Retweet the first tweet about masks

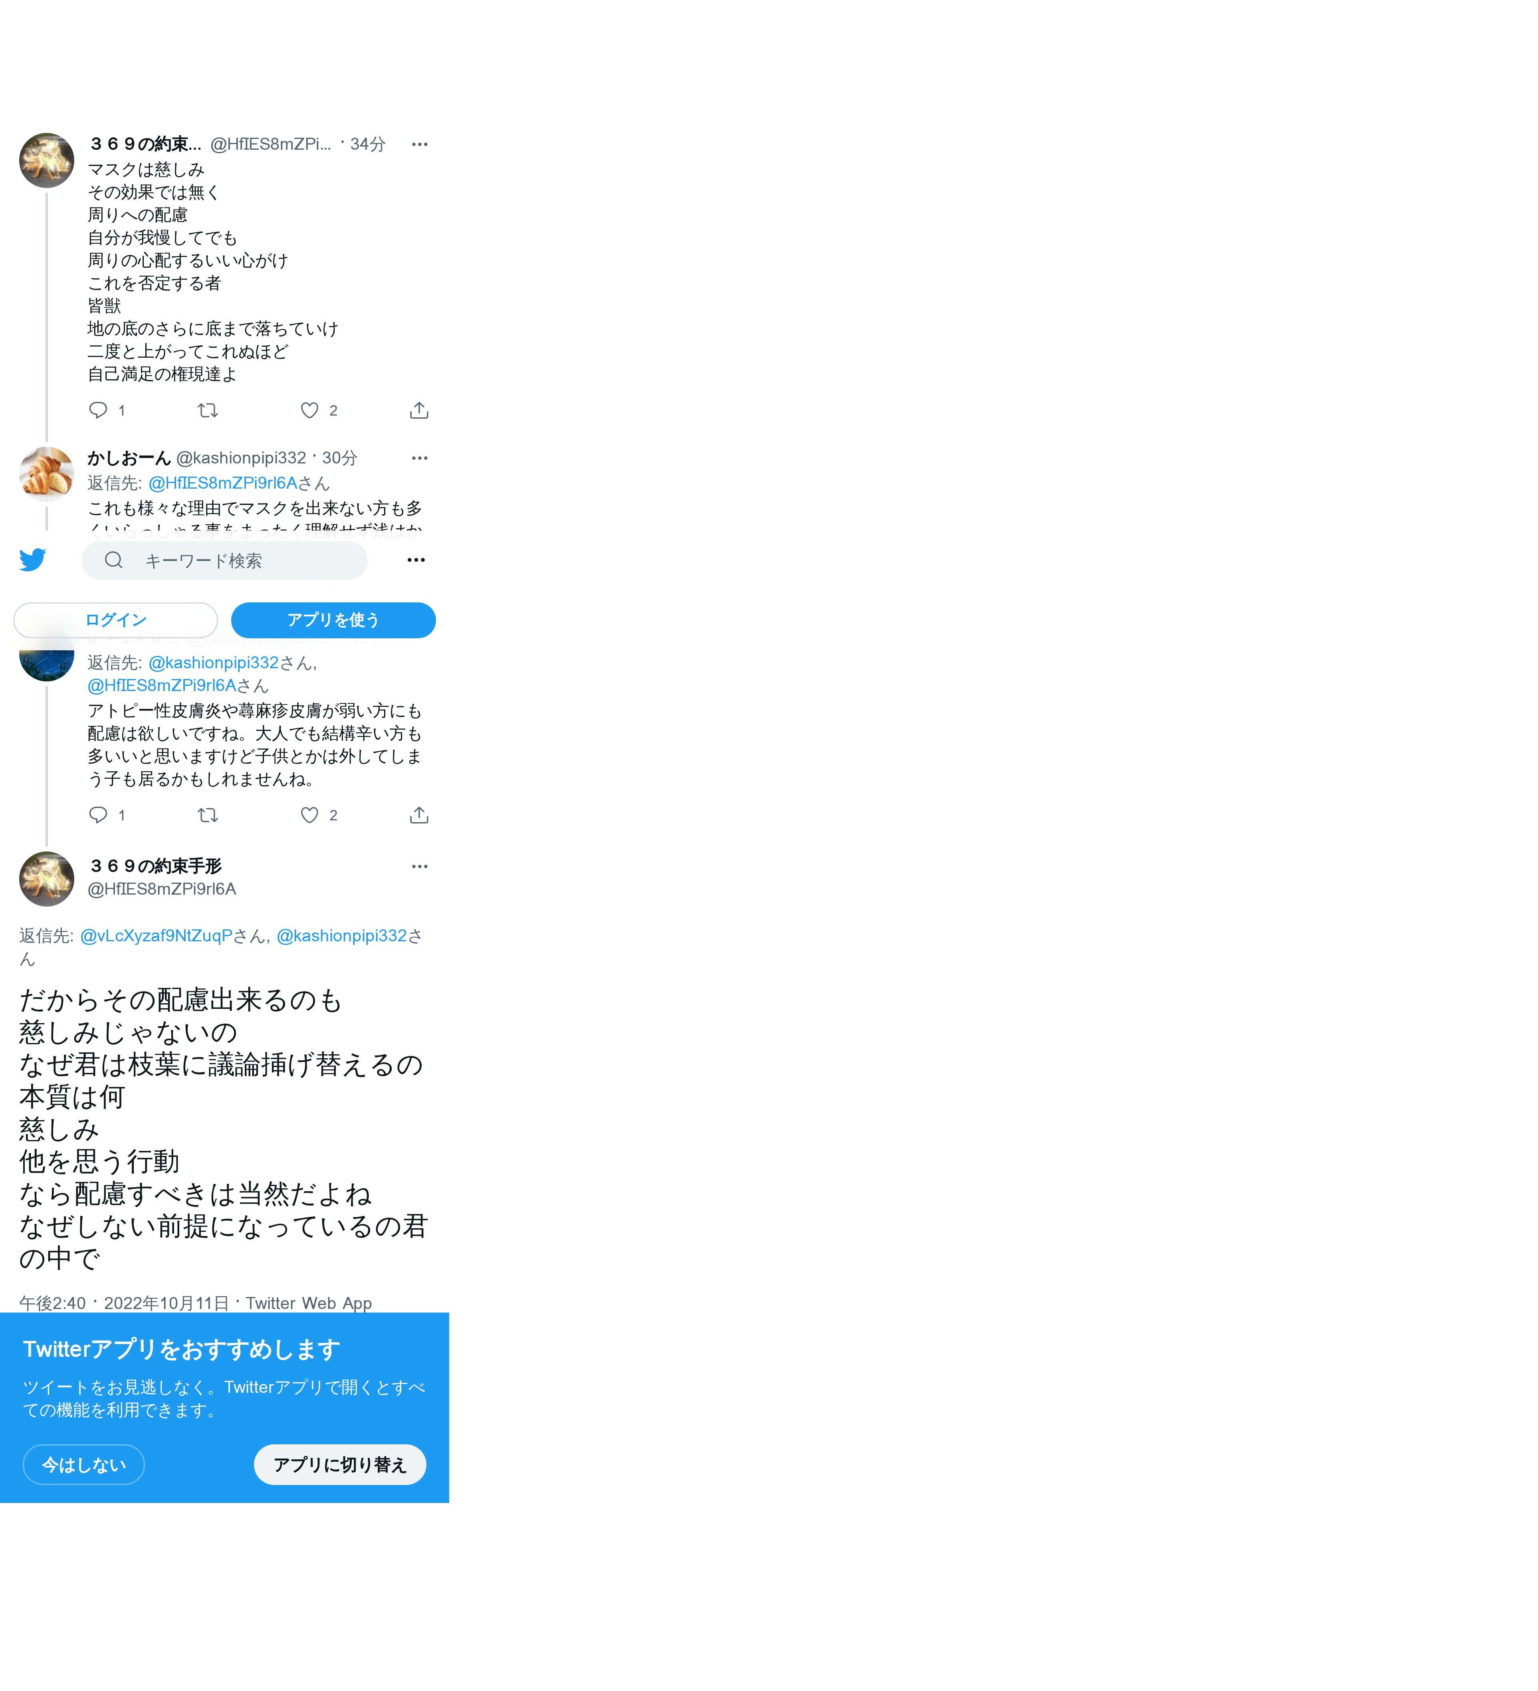[x=207, y=410]
